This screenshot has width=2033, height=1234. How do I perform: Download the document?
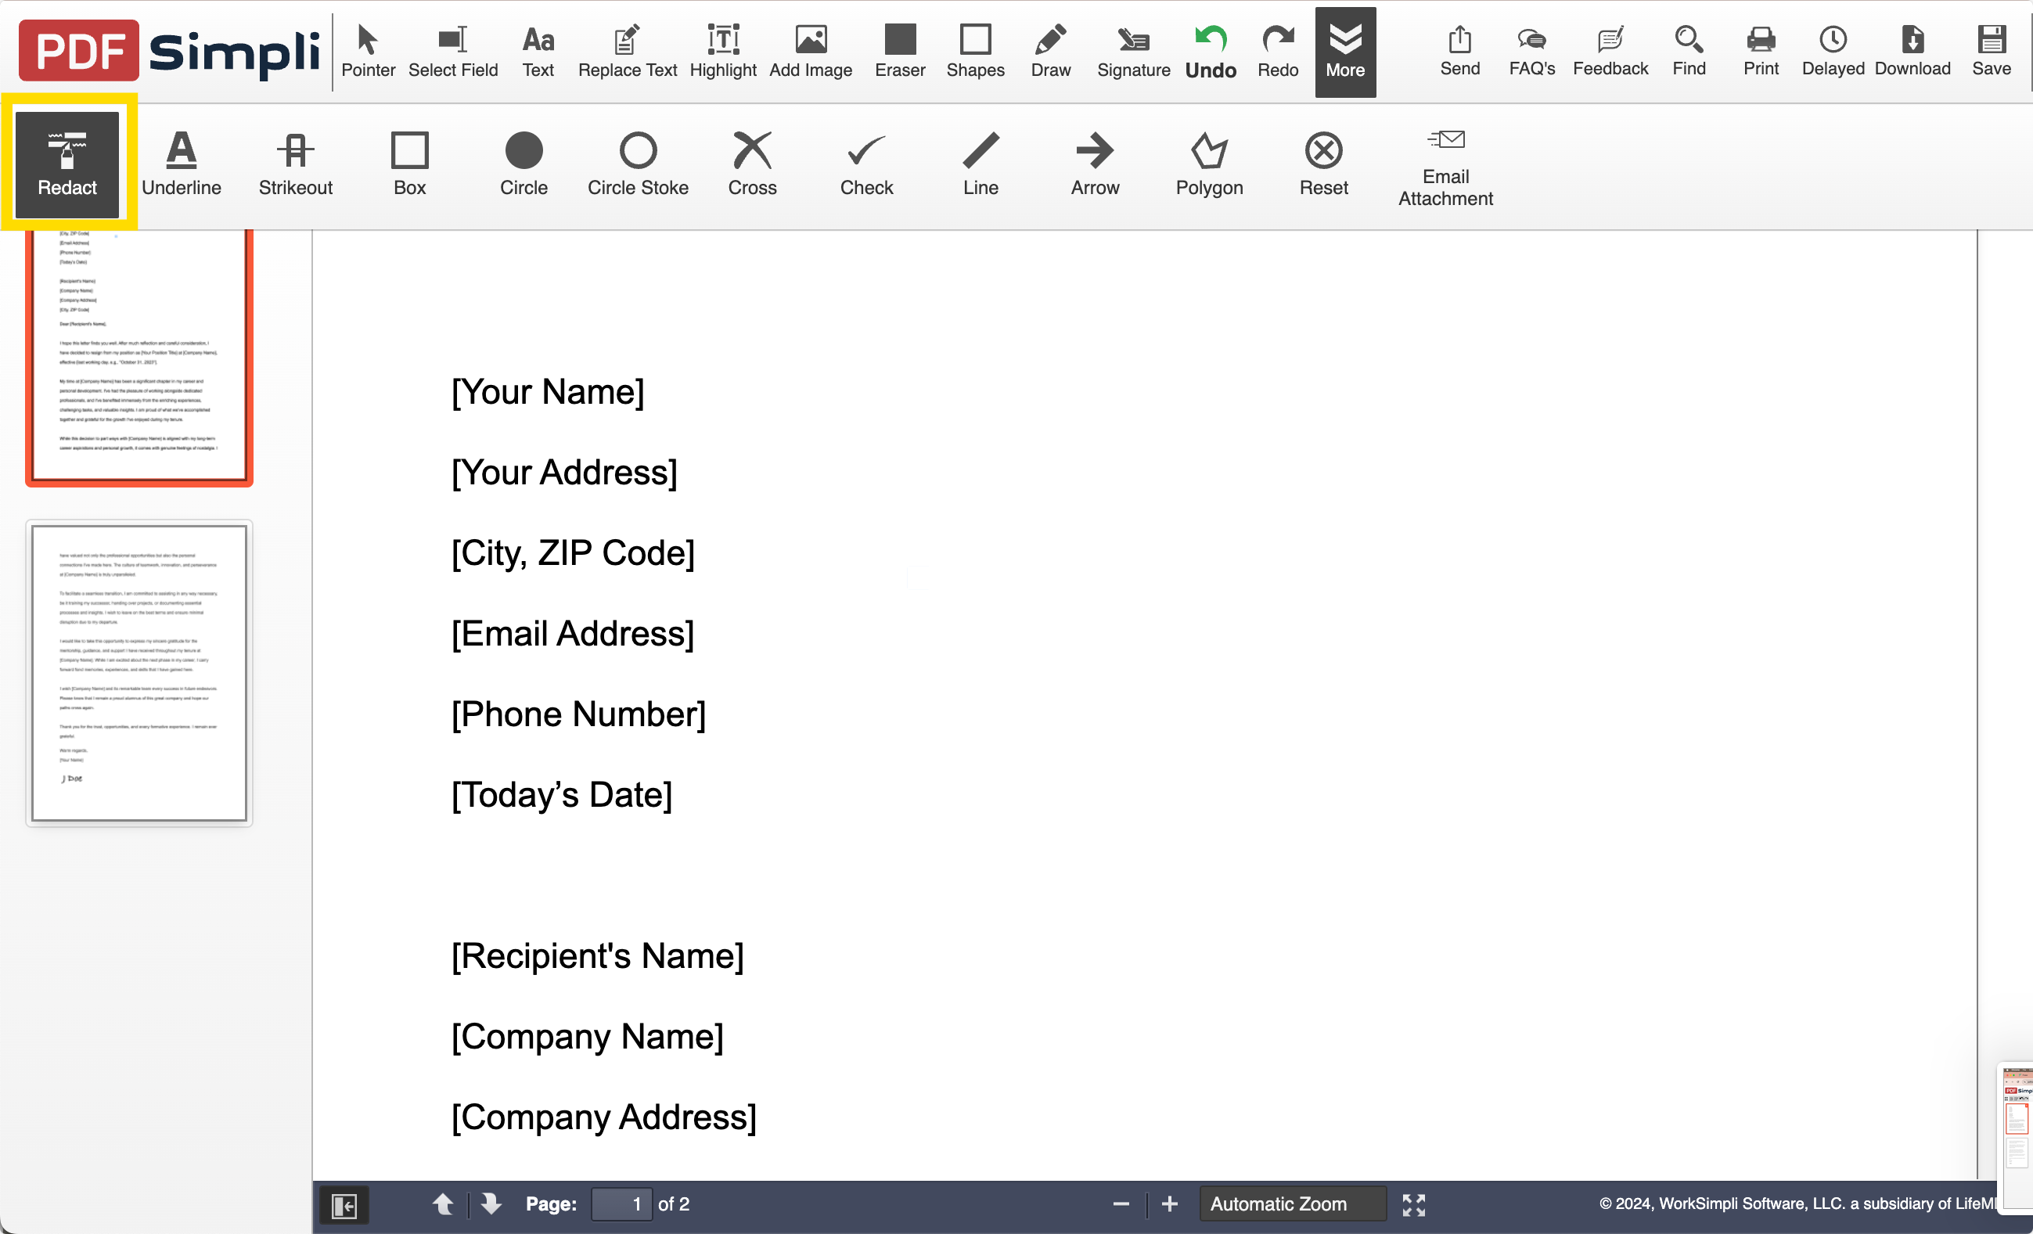pos(1912,51)
